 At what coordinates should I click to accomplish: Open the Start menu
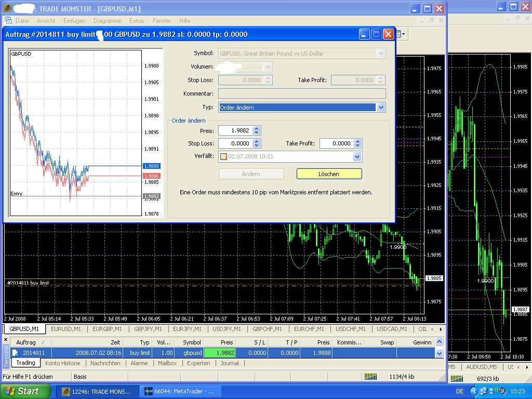[x=25, y=391]
